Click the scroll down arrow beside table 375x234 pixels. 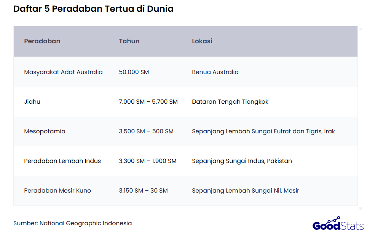coord(361,209)
